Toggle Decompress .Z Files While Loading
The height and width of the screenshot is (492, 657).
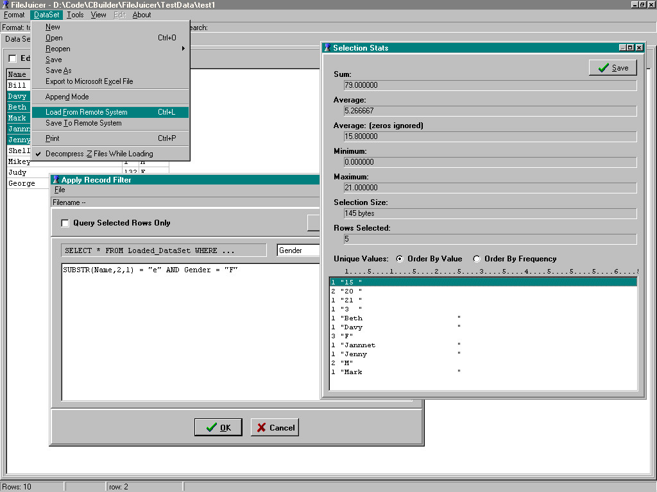click(110, 154)
